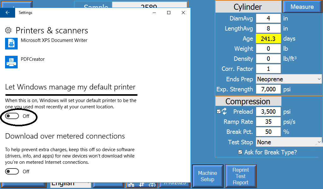Click the LengthAvg value field
Image resolution: width=323 pixels, height=189 pixels.
(268, 29)
